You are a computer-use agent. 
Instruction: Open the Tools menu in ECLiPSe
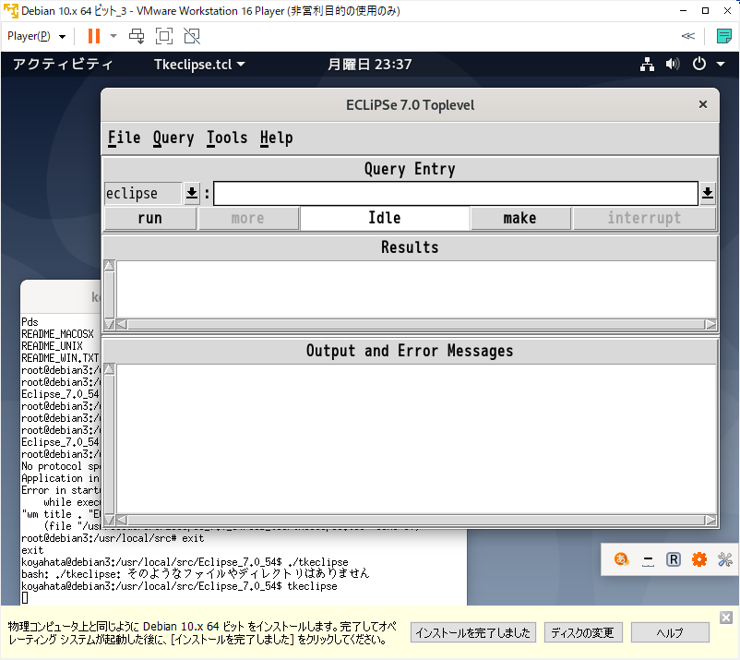227,138
